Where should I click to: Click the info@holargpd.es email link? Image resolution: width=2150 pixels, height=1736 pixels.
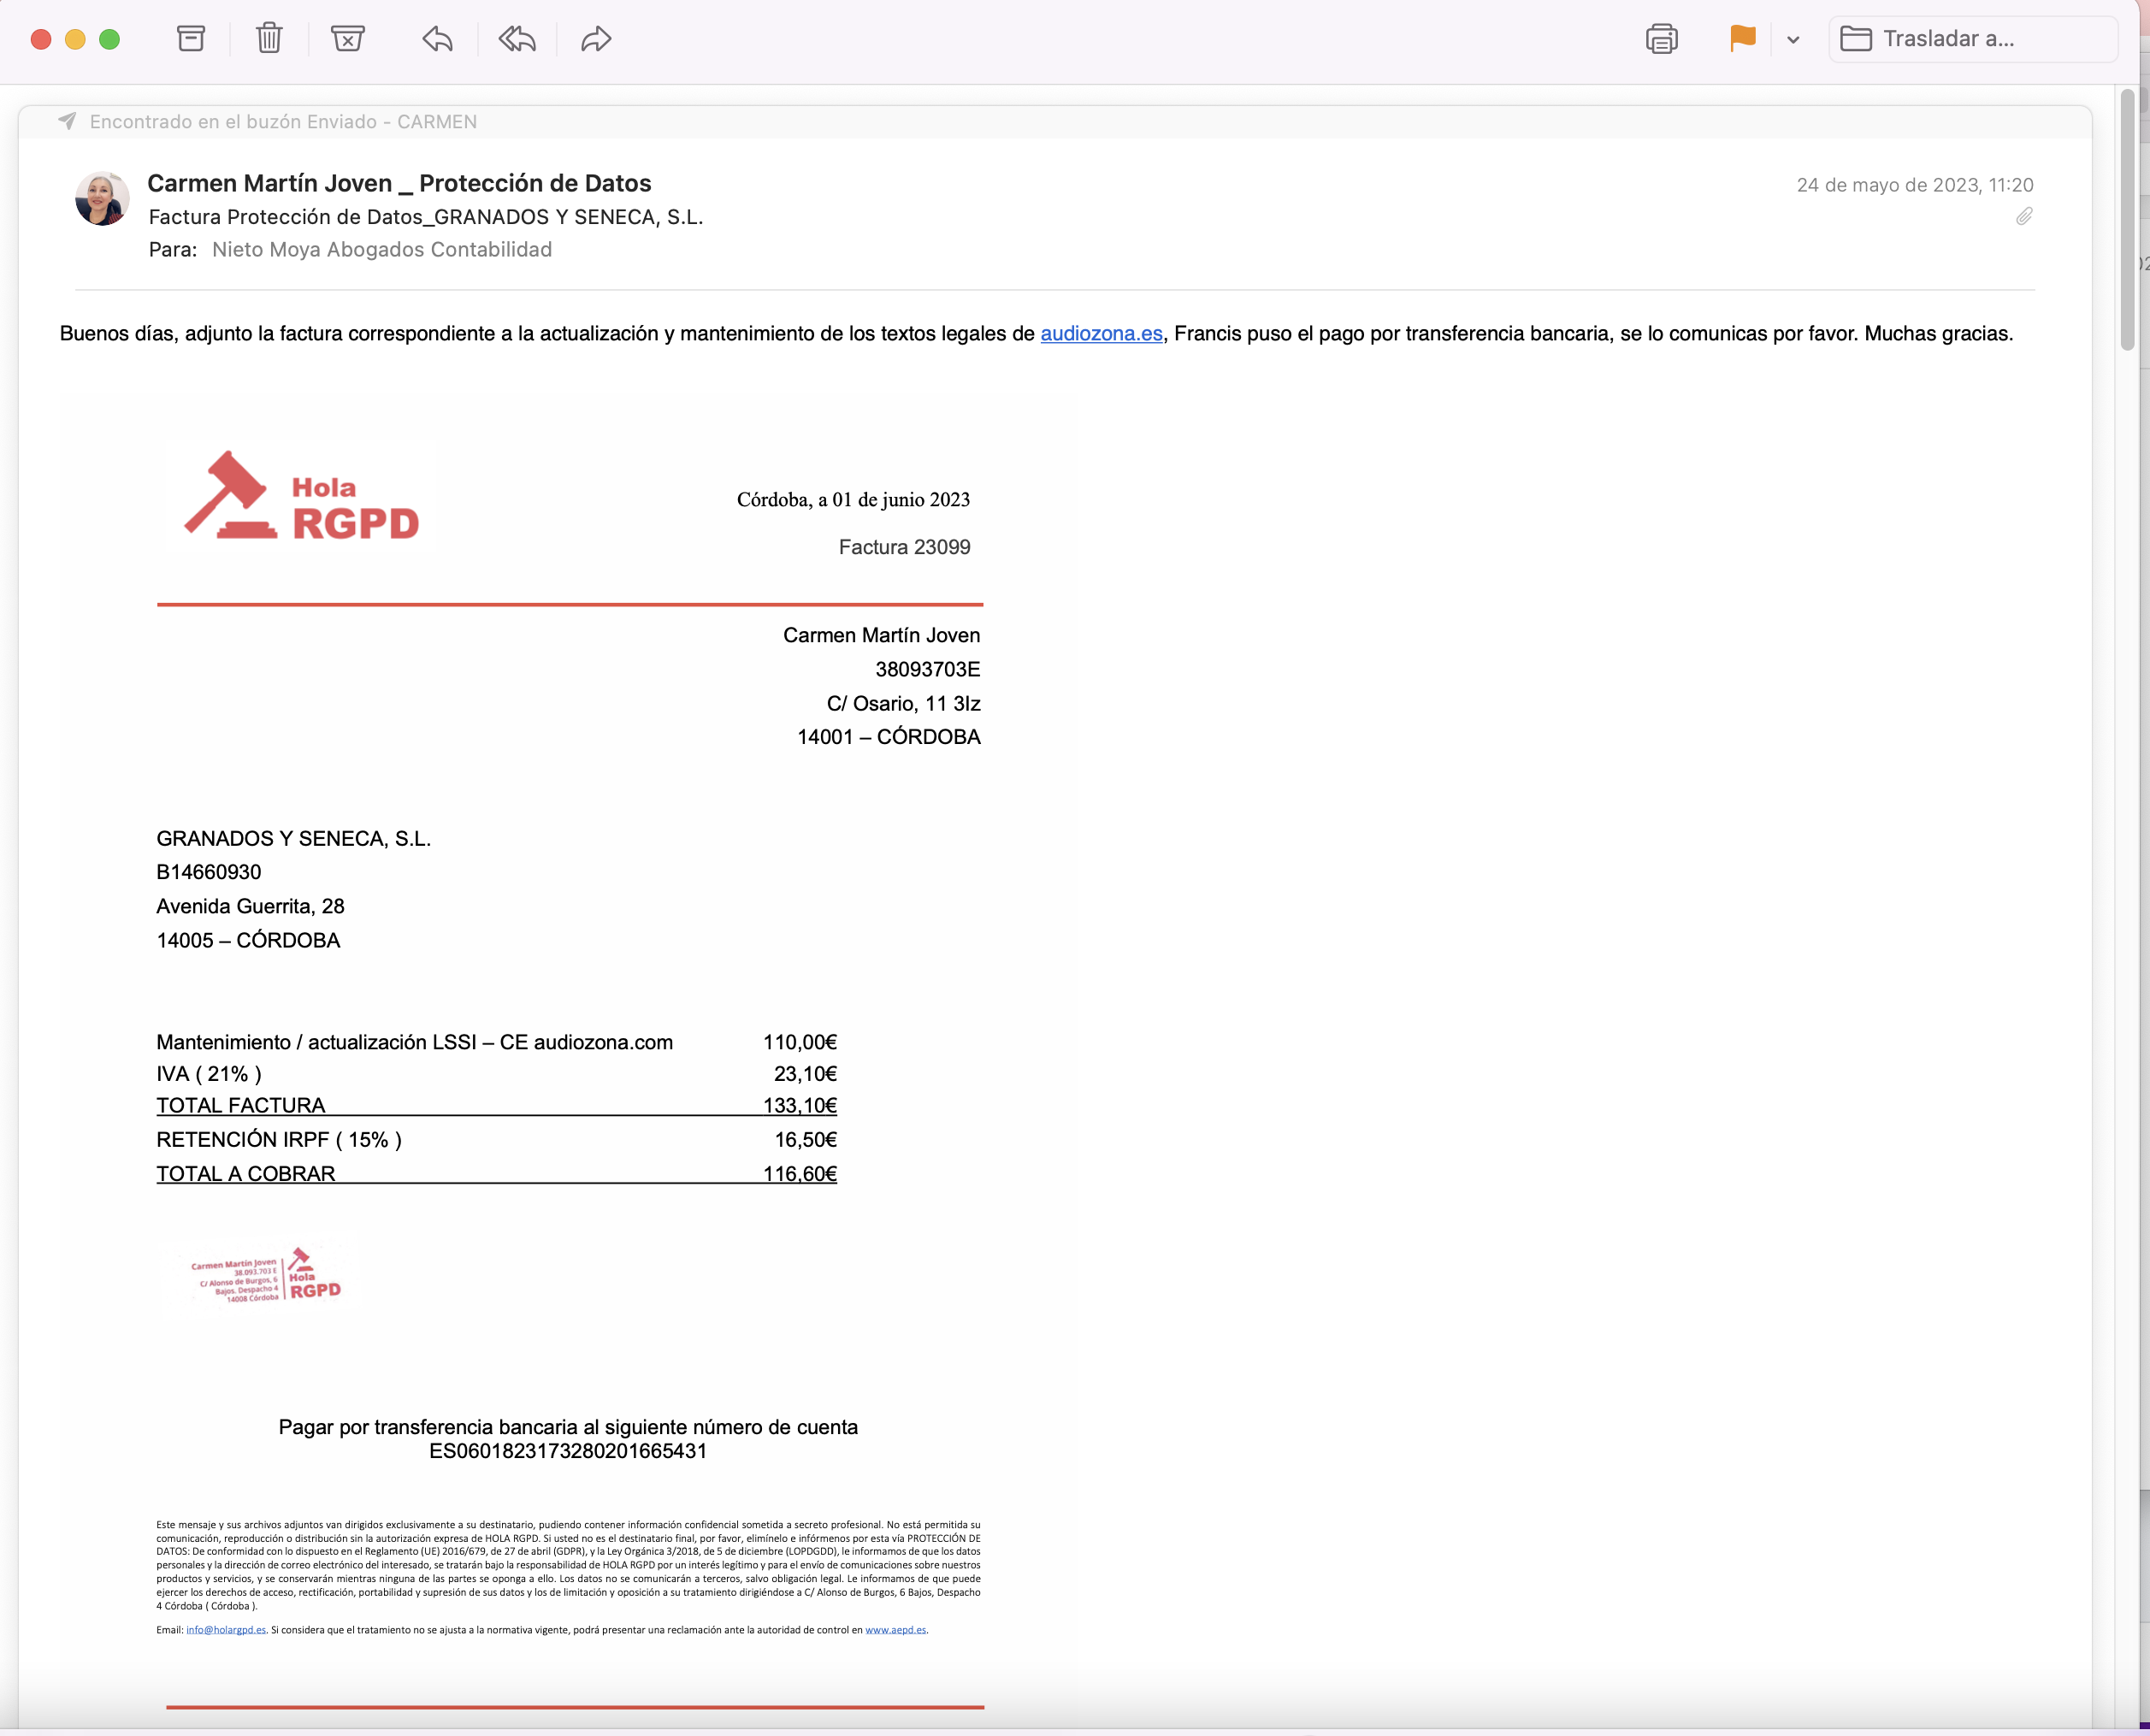226,1629
